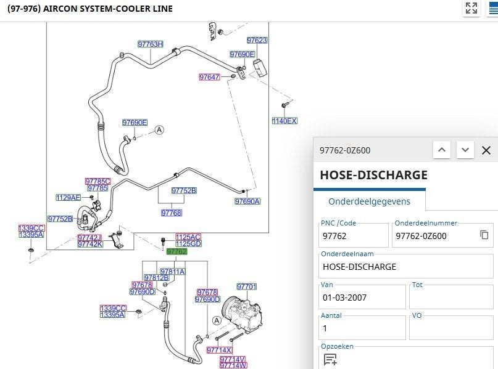Click the highlighted green 97762 label
498x369 pixels.
[x=177, y=251]
